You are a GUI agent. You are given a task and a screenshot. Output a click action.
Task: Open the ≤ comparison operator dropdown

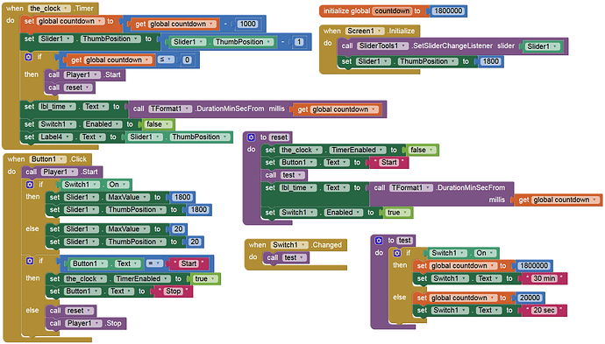coord(167,60)
